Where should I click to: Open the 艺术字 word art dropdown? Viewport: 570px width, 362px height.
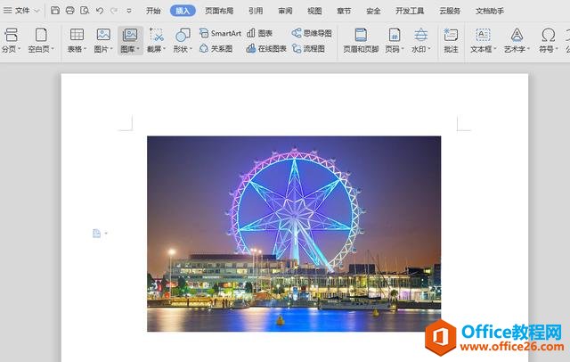pos(517,40)
